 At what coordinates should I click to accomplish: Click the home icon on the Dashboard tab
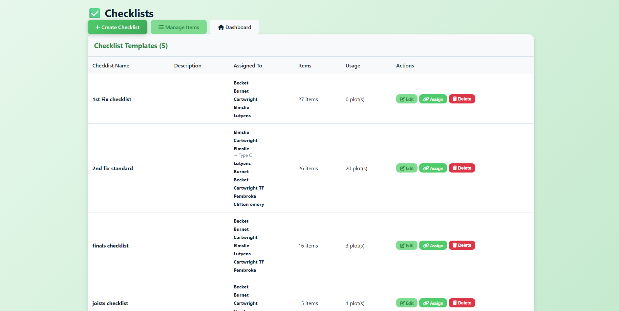click(x=221, y=27)
